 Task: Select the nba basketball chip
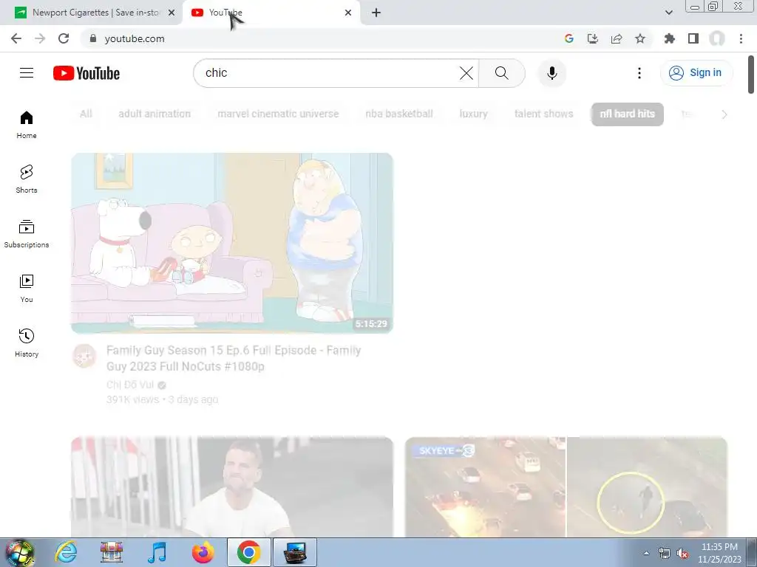[x=398, y=114]
